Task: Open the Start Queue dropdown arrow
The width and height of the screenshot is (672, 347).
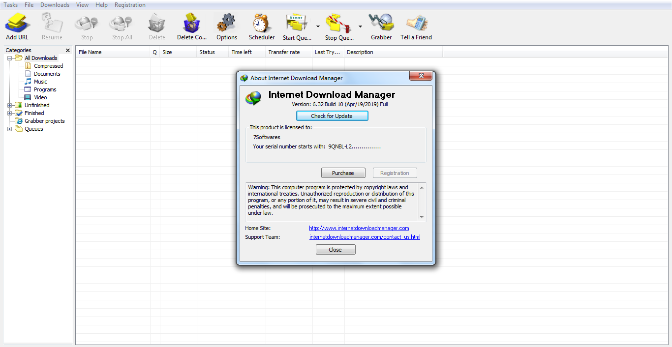Action: (318, 27)
